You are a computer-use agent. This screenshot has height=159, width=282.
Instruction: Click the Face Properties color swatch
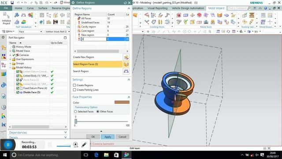coord(122,102)
